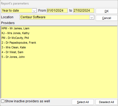Choose 2 - Dr Papadopoulos, Frank

click(x=19, y=43)
